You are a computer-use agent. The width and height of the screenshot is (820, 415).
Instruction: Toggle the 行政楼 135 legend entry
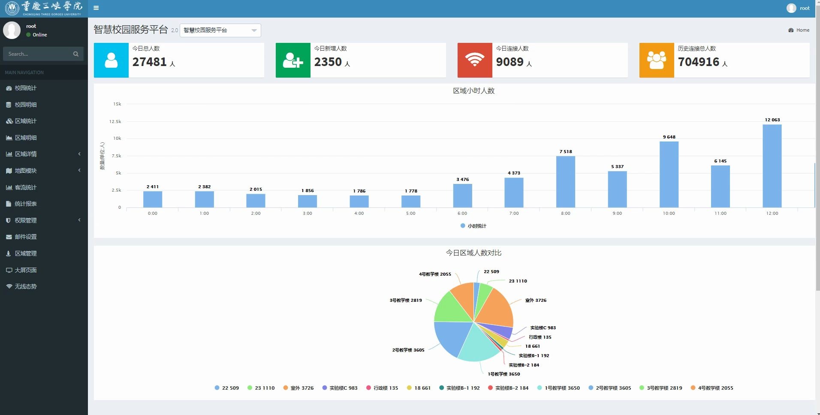click(x=382, y=388)
